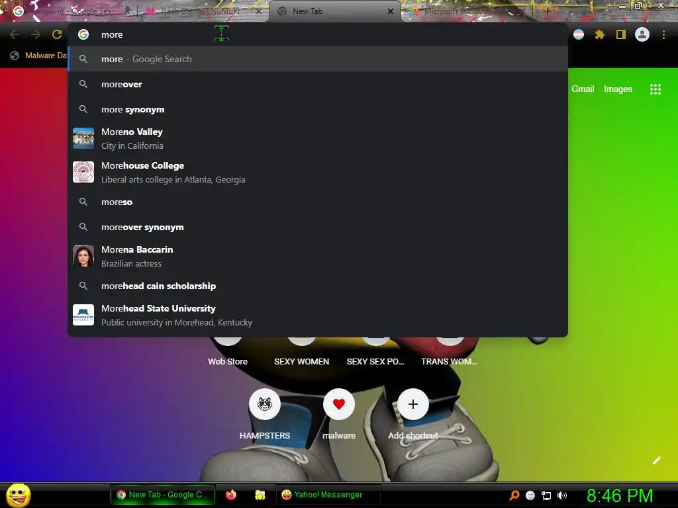Screen dimensions: 678x508
Task: Close the Flash Games tab
Action: coord(259,11)
